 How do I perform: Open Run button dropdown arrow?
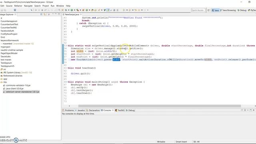point(75,10)
